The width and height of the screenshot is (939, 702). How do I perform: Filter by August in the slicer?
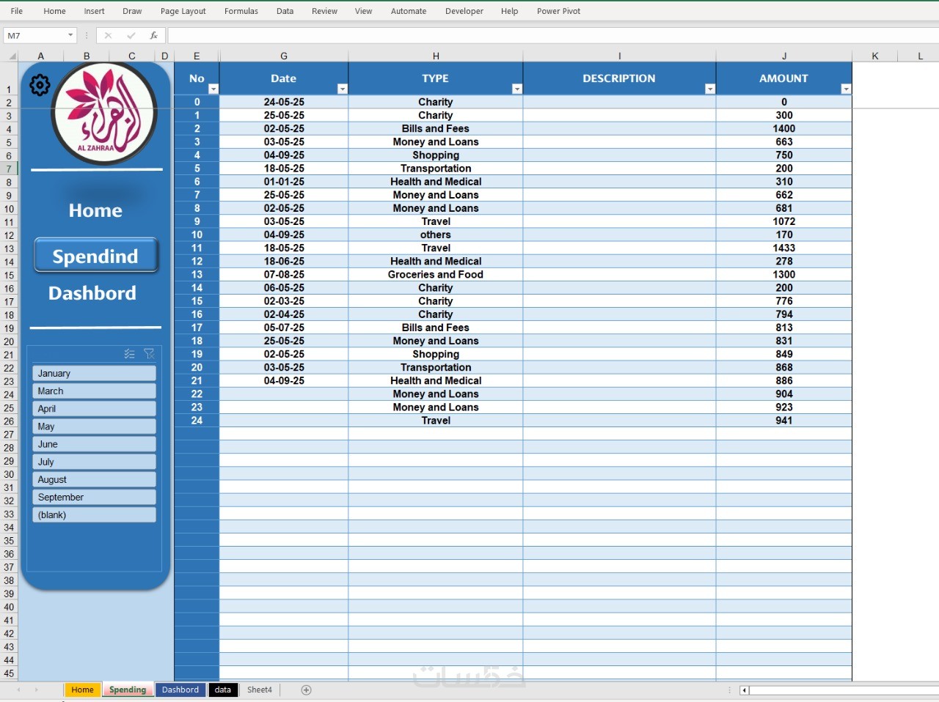click(94, 479)
